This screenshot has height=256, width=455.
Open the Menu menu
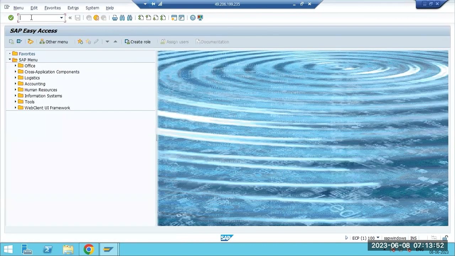coord(18,8)
